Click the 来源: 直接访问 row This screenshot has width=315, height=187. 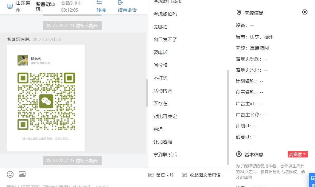[x=252, y=48]
